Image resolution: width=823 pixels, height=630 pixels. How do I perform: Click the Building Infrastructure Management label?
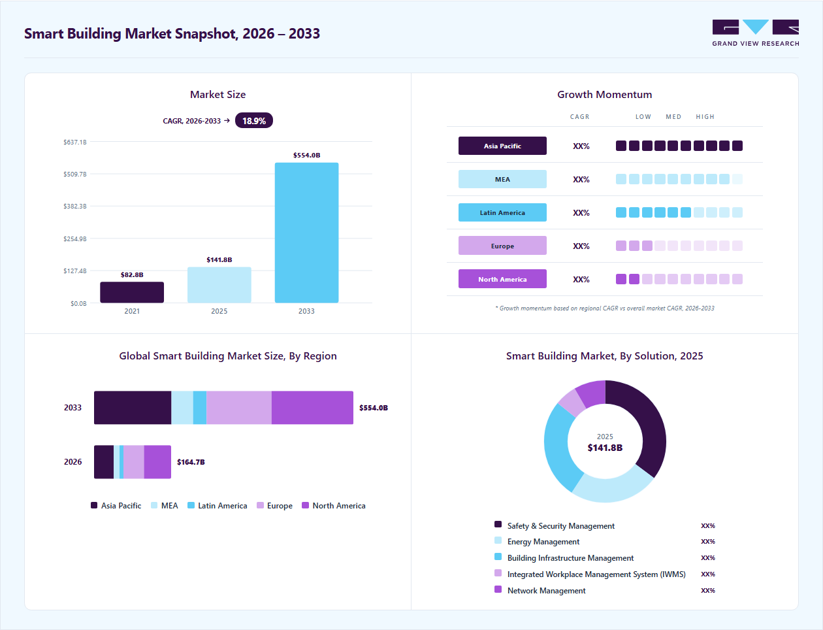point(570,558)
